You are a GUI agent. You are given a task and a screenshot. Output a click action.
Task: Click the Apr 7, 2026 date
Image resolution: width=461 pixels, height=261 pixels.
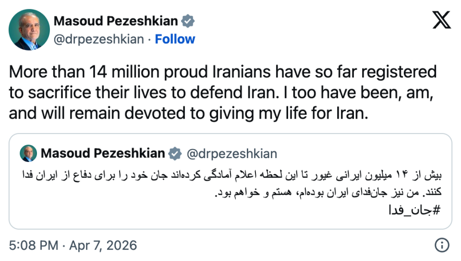103,246
